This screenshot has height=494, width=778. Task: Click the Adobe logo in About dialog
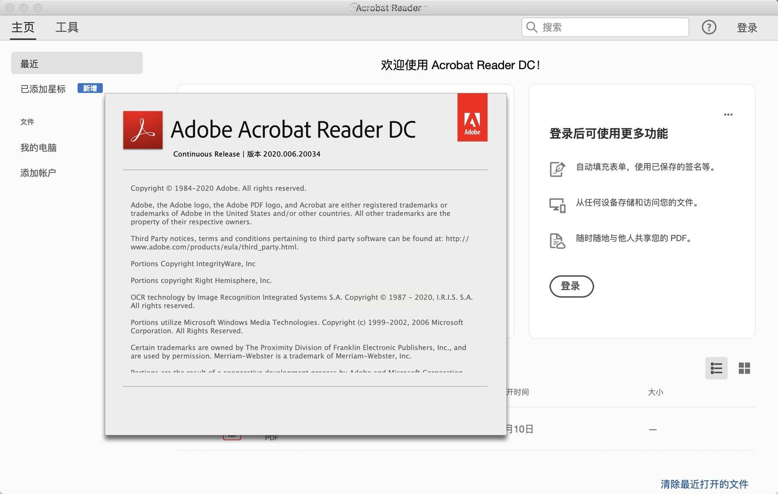pyautogui.click(x=472, y=117)
